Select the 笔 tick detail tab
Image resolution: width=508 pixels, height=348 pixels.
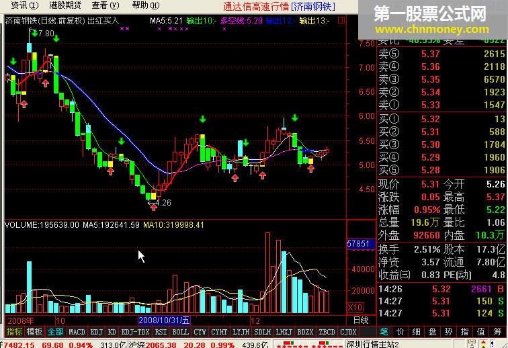[x=384, y=332]
